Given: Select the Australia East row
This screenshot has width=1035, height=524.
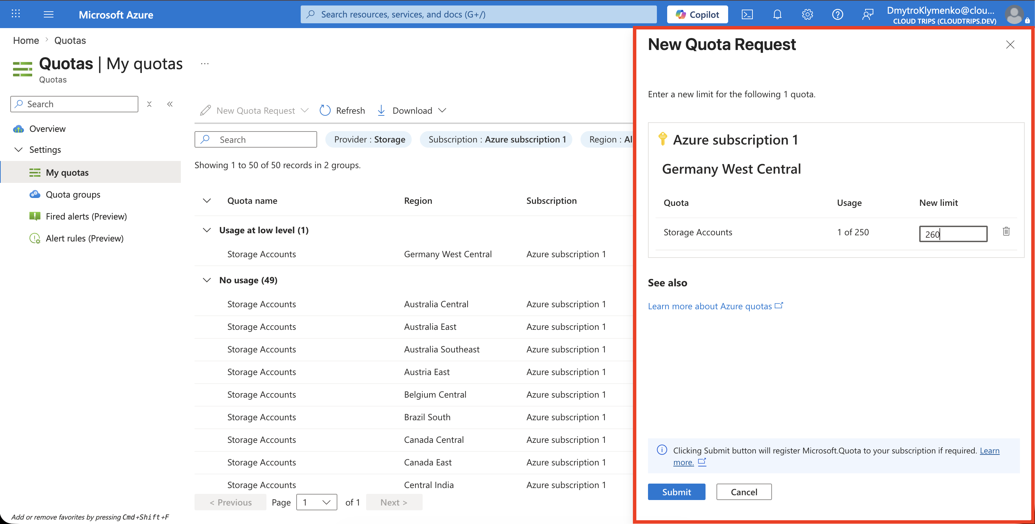Looking at the screenshot, I should coord(414,327).
